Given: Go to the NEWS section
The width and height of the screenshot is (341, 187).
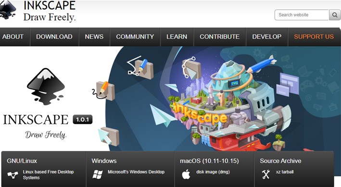Looking at the screenshot, I should [94, 37].
